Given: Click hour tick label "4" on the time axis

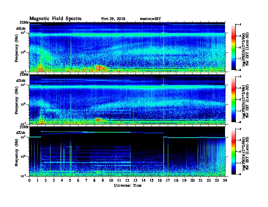Looking at the screenshot, I should [62, 180].
